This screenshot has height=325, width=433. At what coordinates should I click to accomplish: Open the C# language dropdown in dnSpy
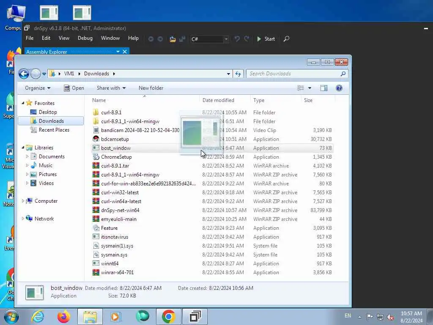tap(226, 39)
